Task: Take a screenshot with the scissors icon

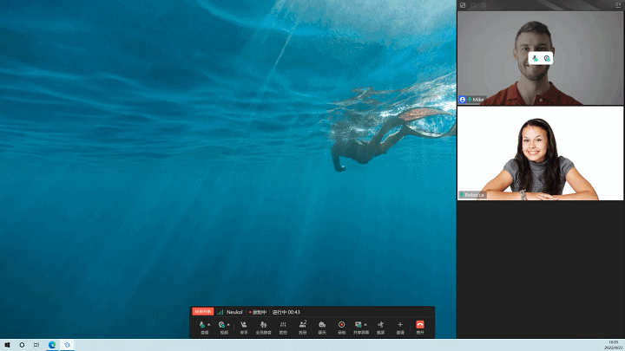Action: tap(381, 325)
